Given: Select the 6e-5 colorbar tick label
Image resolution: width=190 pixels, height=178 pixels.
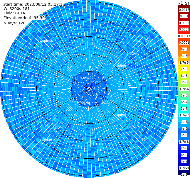Looking at the screenshot, I should pos(184,49).
